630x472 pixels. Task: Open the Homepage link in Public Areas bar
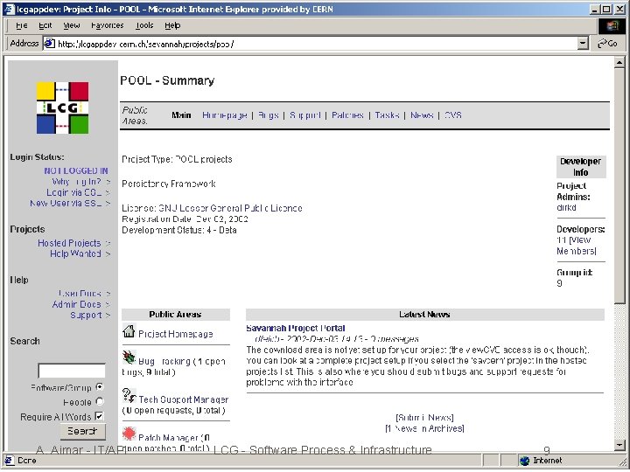pyautogui.click(x=225, y=115)
